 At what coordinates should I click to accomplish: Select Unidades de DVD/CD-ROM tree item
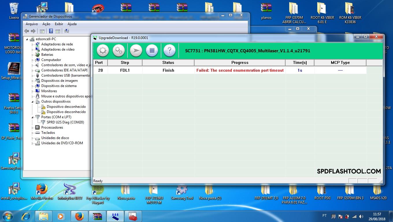tap(62, 143)
